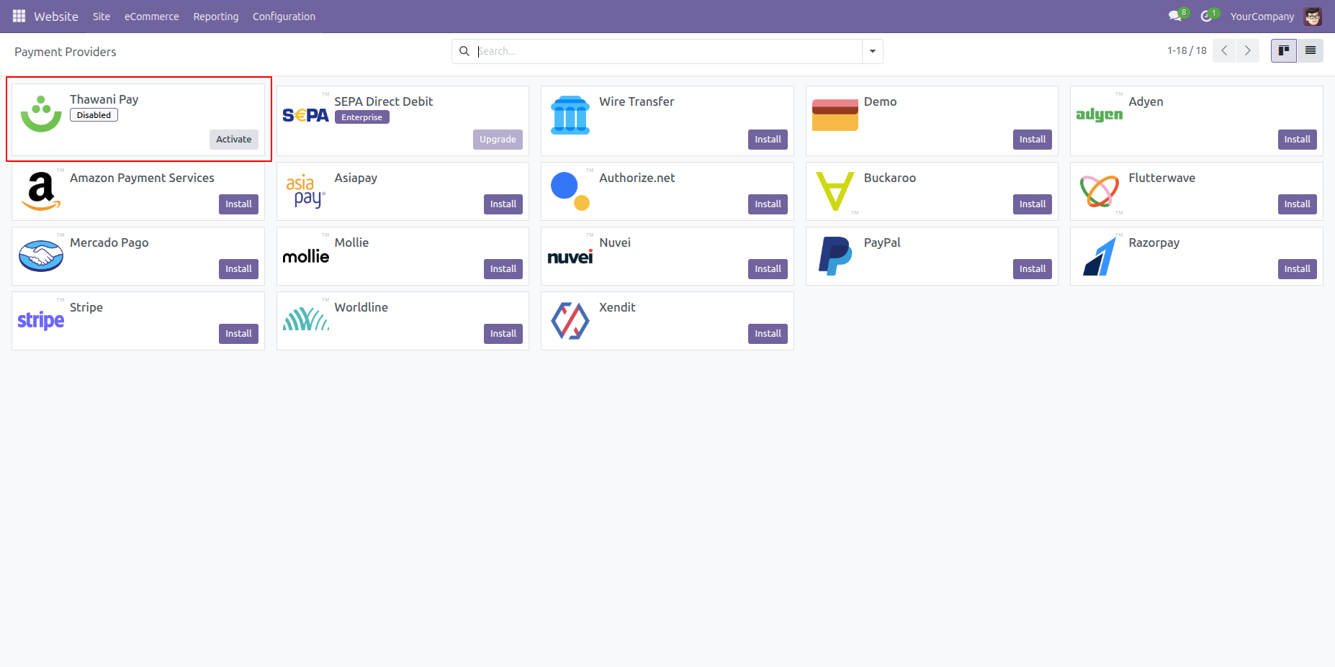Image resolution: width=1335 pixels, height=667 pixels.
Task: Open the Configuration menu
Action: tap(284, 16)
